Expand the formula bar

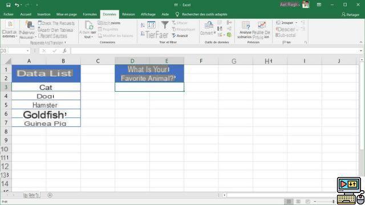pos(361,51)
